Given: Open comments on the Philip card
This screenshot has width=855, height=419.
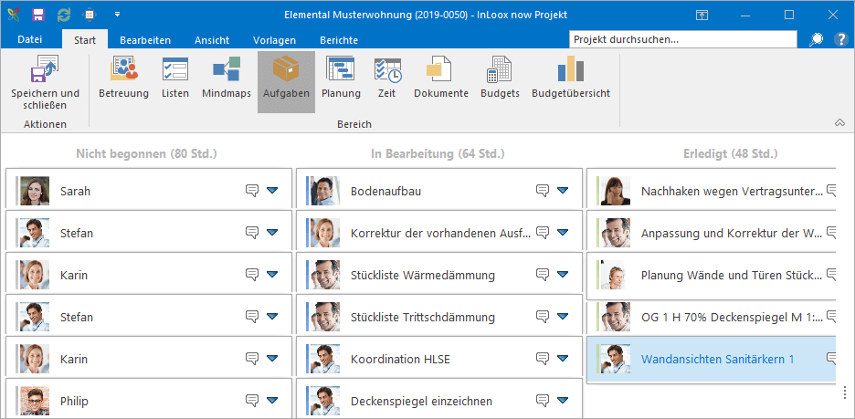Looking at the screenshot, I should (x=251, y=401).
